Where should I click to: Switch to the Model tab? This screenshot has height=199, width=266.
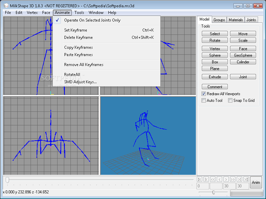coord(204,19)
